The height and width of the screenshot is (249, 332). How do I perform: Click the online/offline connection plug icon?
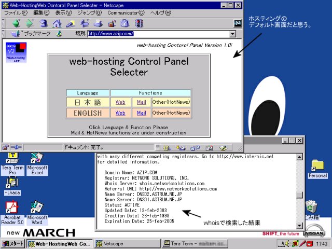pyautogui.click(x=16, y=147)
